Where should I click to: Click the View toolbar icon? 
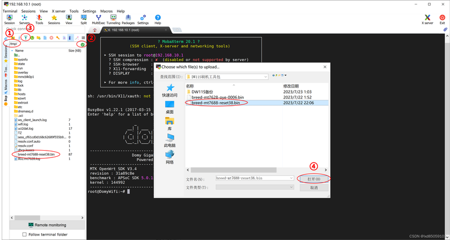69,19
